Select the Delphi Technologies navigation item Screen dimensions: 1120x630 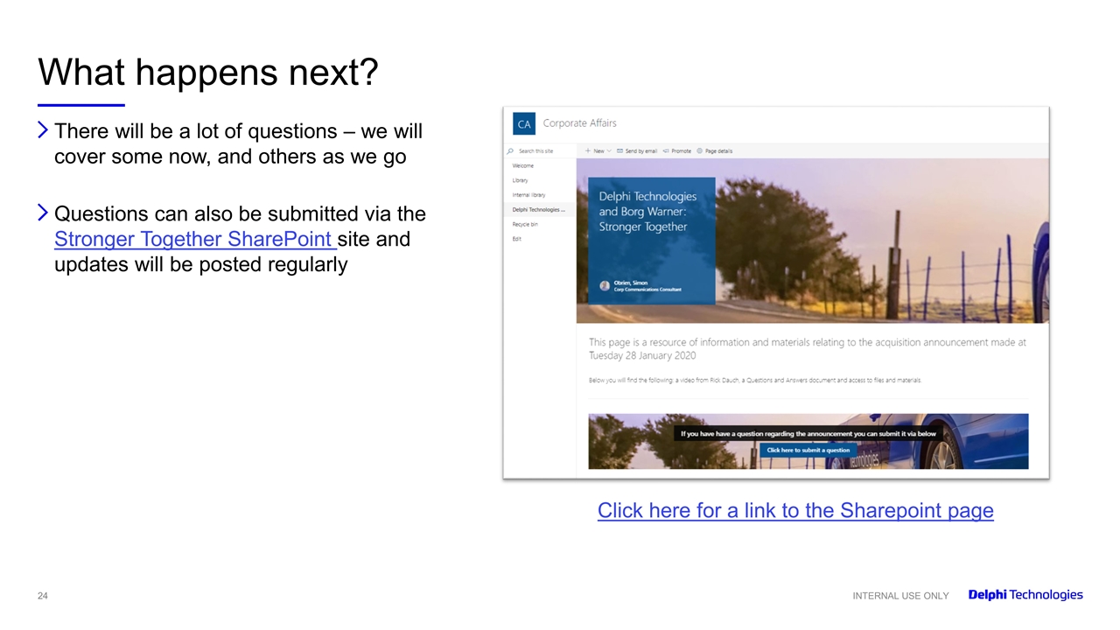[538, 210]
